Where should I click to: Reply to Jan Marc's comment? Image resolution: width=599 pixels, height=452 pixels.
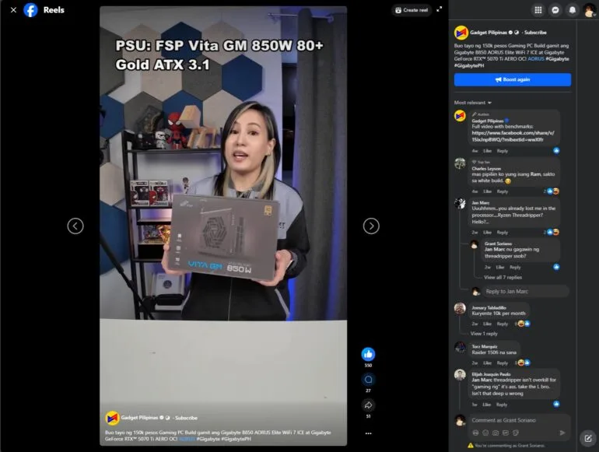(502, 233)
